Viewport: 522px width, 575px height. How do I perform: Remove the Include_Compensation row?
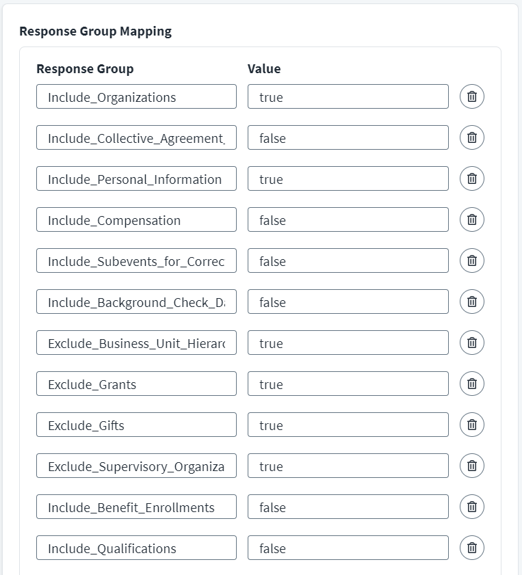click(471, 219)
